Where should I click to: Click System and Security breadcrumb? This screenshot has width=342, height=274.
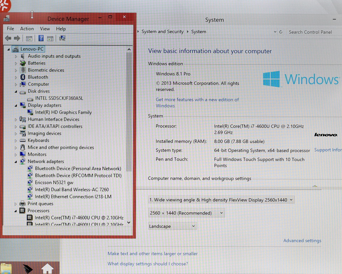(162, 31)
